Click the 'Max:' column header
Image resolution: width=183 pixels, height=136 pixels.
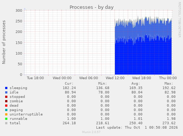(169, 84)
